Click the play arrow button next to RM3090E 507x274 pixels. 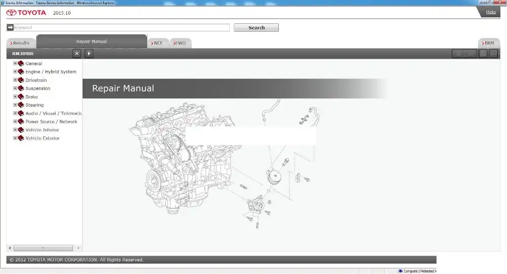coord(89,54)
